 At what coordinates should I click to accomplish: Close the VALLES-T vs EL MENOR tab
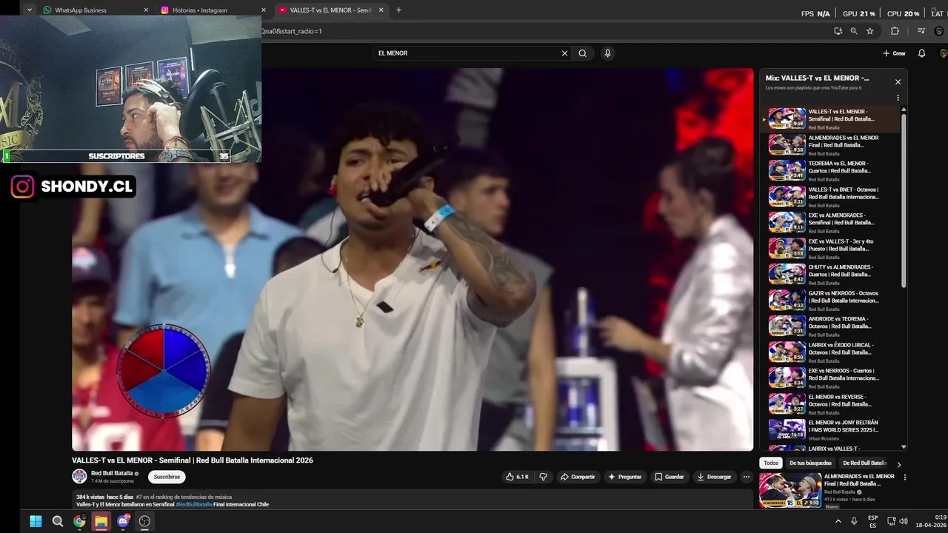(381, 10)
